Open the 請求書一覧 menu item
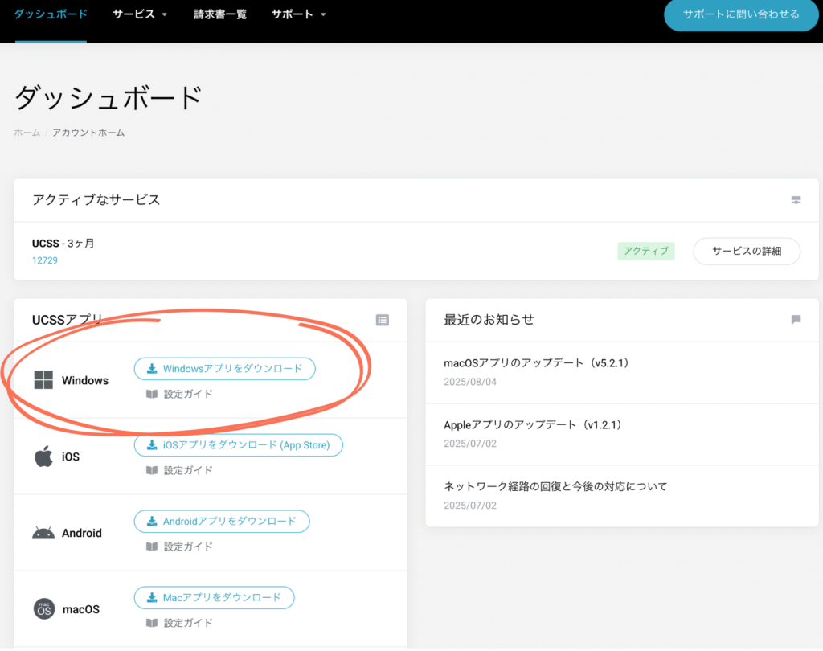This screenshot has height=651, width=823. point(220,14)
